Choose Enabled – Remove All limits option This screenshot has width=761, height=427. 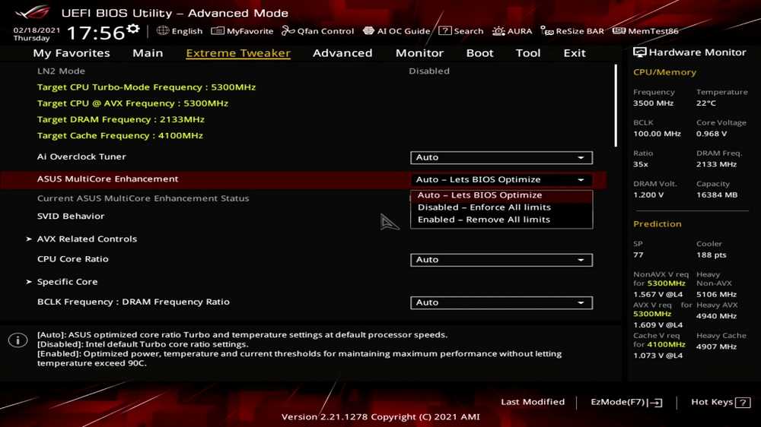(501, 220)
